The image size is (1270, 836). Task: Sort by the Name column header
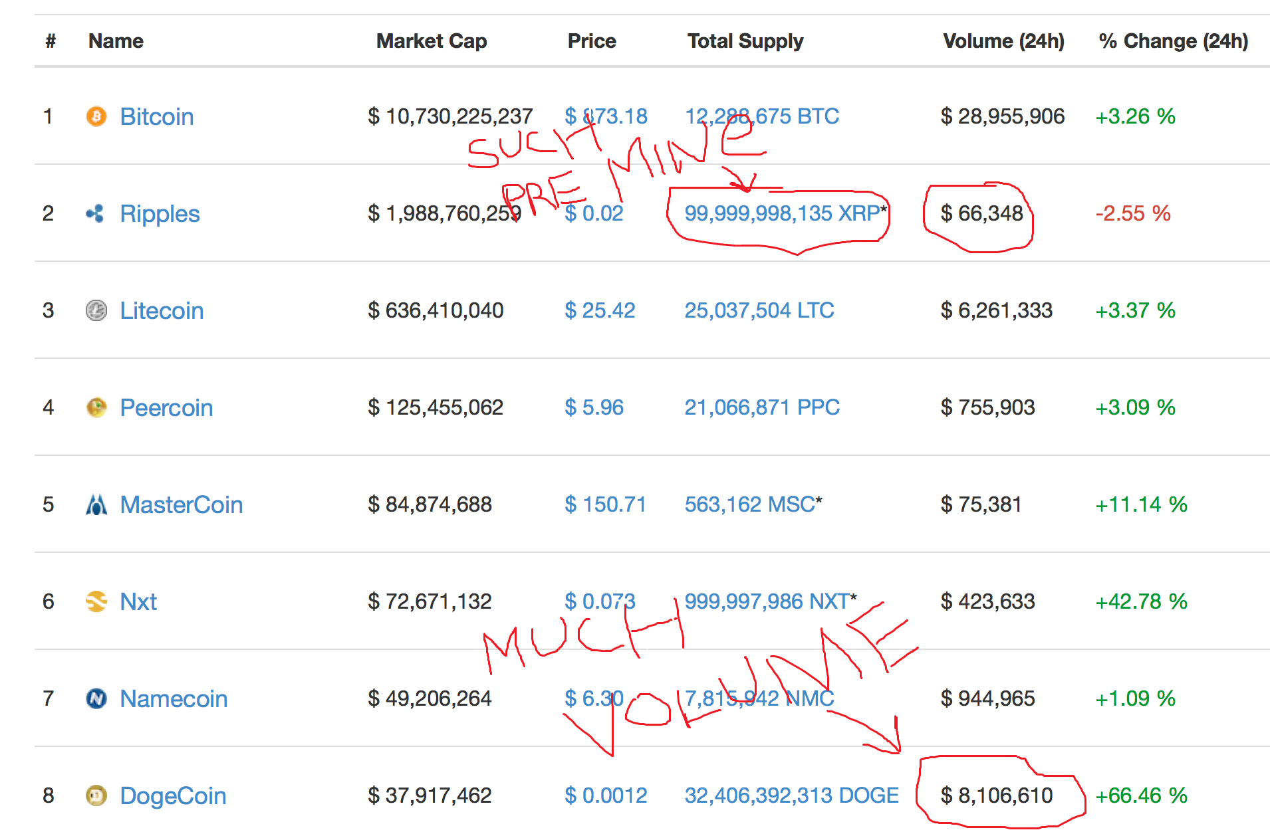point(116,41)
